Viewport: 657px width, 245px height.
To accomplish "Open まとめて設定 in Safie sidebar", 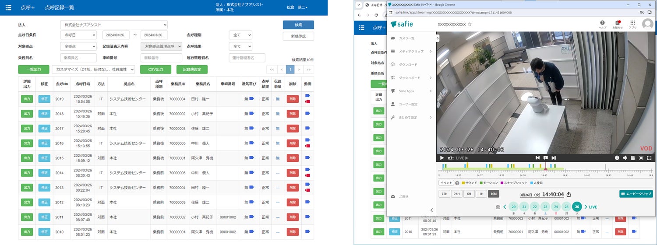I will (x=411, y=117).
